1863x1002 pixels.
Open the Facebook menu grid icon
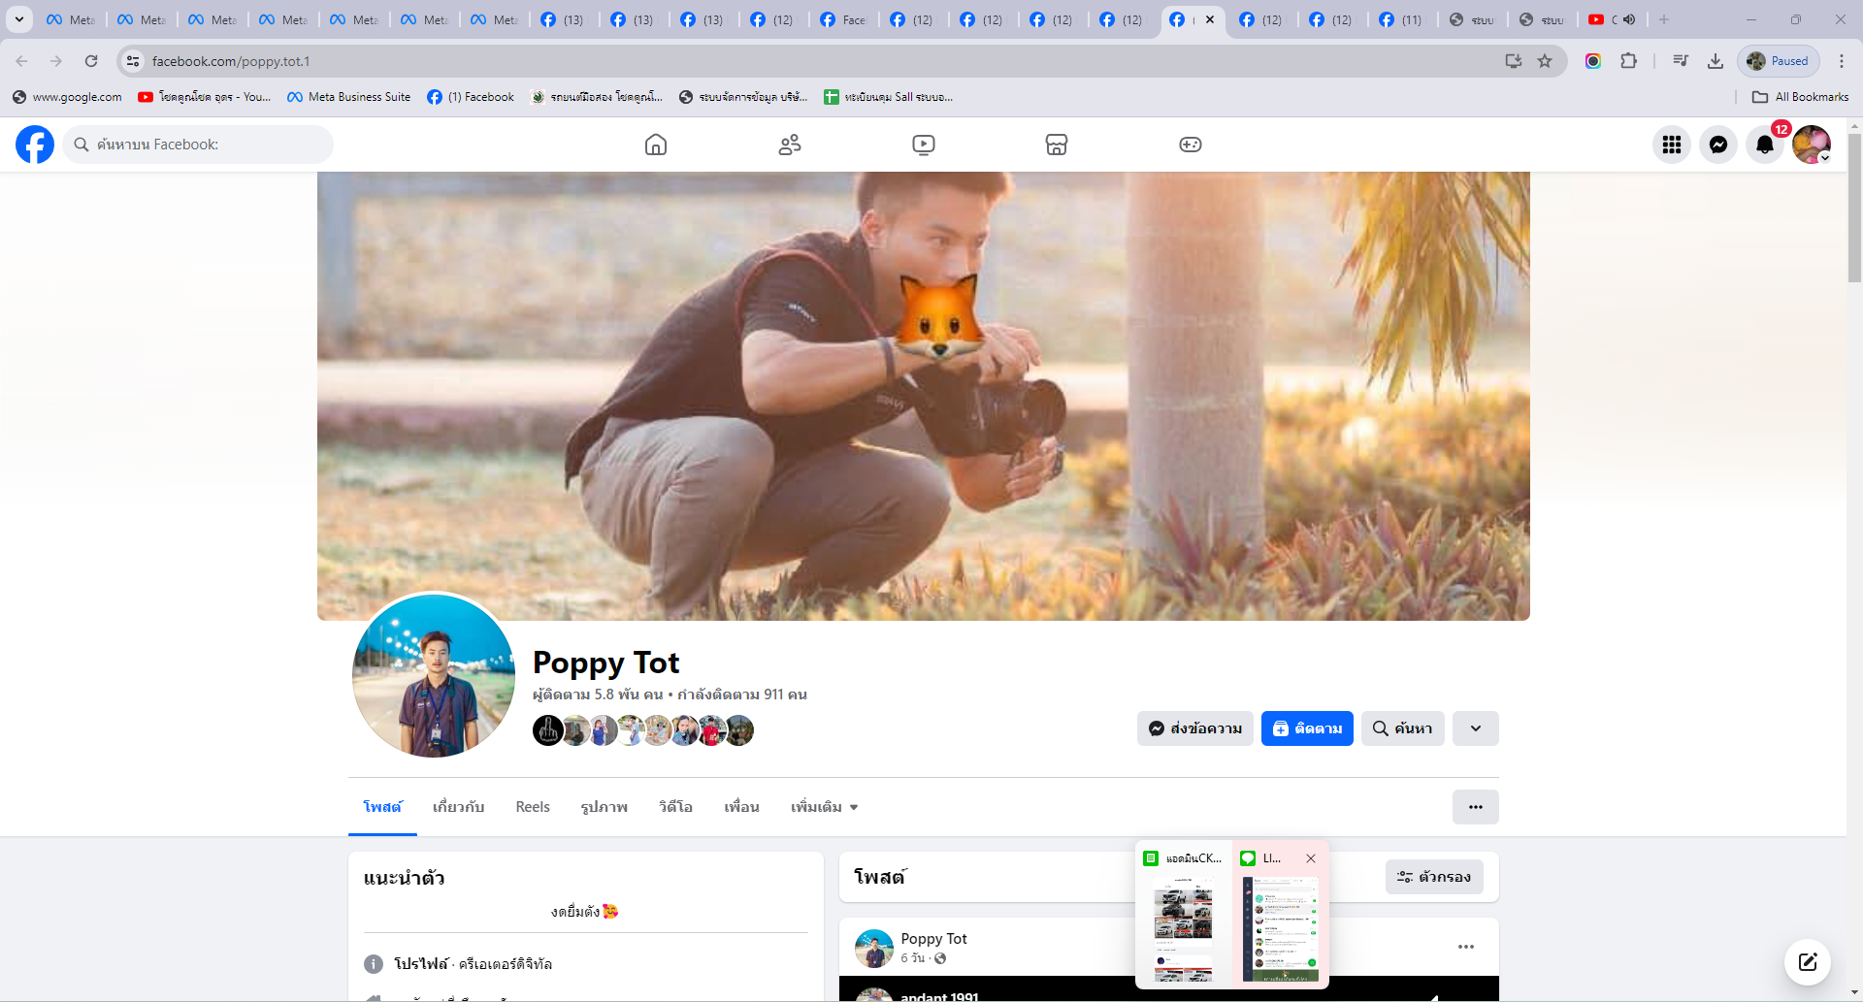[x=1672, y=145]
